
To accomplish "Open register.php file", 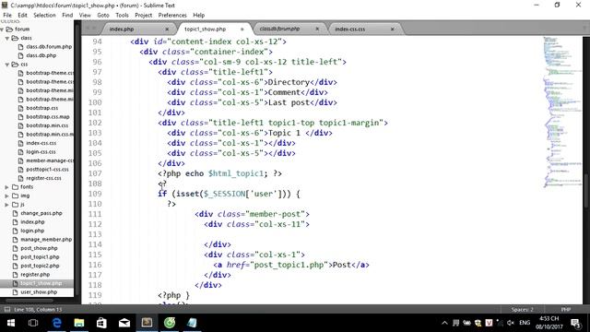I will (x=35, y=275).
